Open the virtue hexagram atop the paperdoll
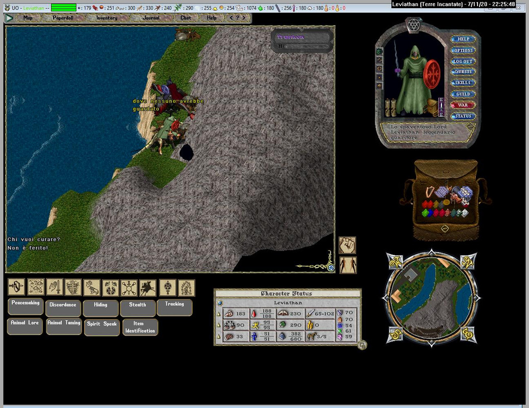The height and width of the screenshot is (408, 529). point(413,24)
